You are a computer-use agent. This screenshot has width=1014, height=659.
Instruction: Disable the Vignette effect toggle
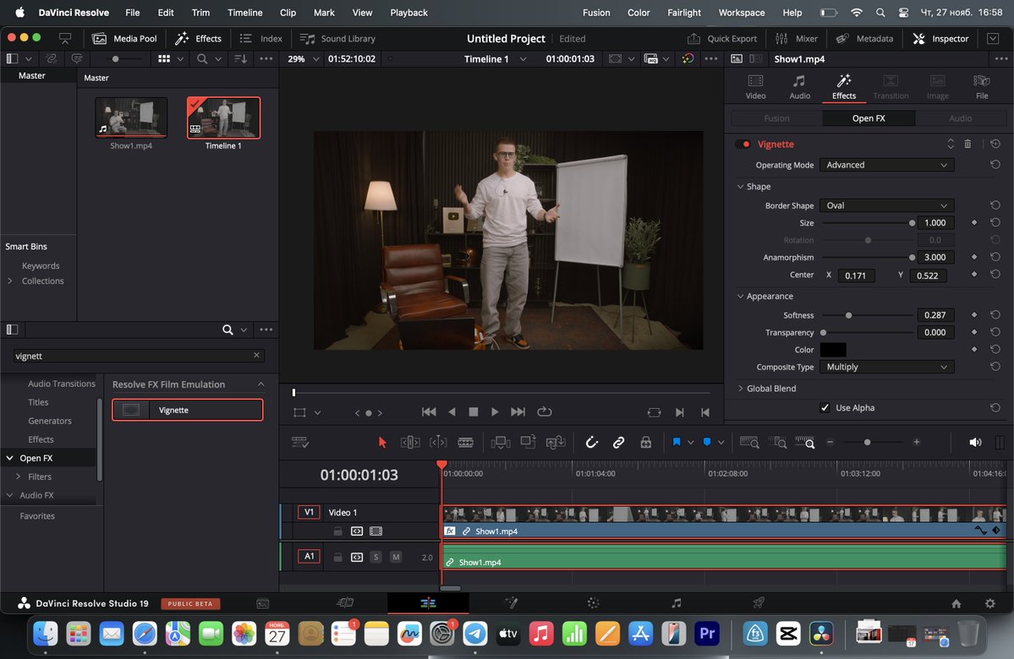(743, 144)
